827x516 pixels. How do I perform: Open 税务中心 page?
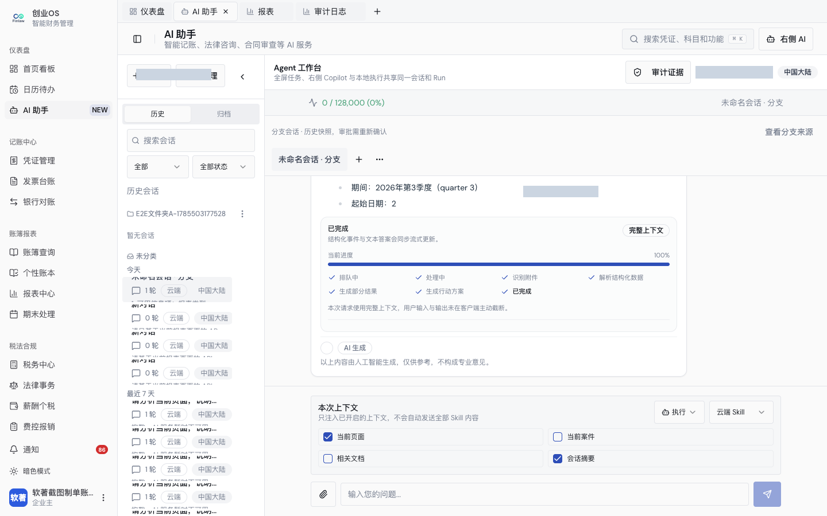[58, 365]
